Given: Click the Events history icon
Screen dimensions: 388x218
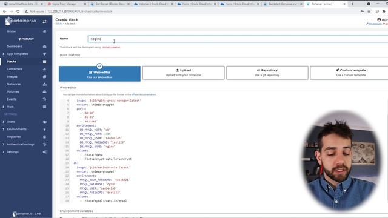Looking at the screenshot, I should (44, 99).
